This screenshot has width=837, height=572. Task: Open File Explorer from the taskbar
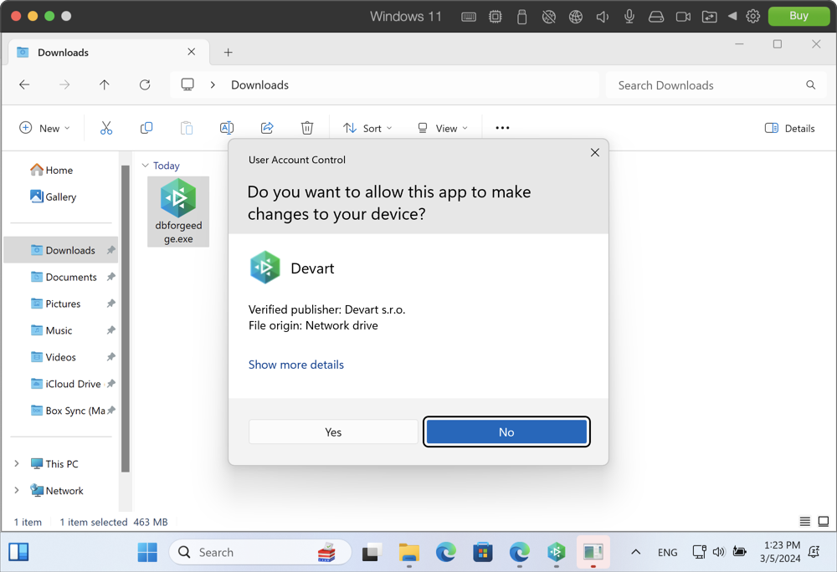point(409,552)
